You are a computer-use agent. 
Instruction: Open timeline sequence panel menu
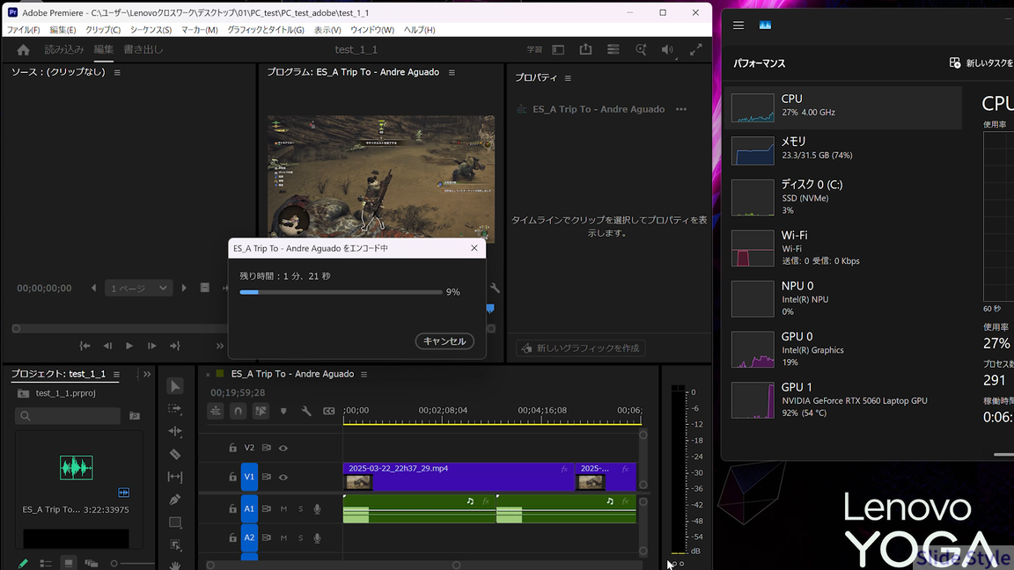click(364, 374)
